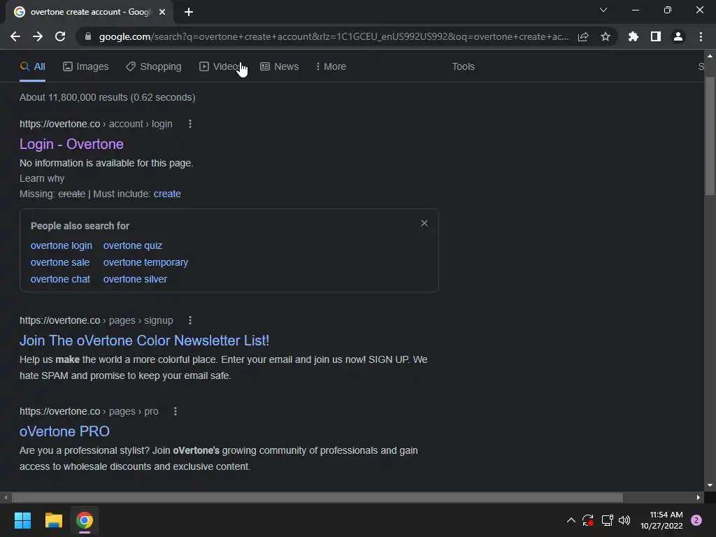The width and height of the screenshot is (716, 537).
Task: Open clock and date 11:54 AM
Action: tap(661, 520)
